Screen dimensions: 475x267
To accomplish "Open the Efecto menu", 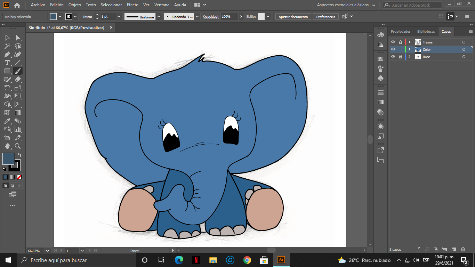I will (132, 5).
